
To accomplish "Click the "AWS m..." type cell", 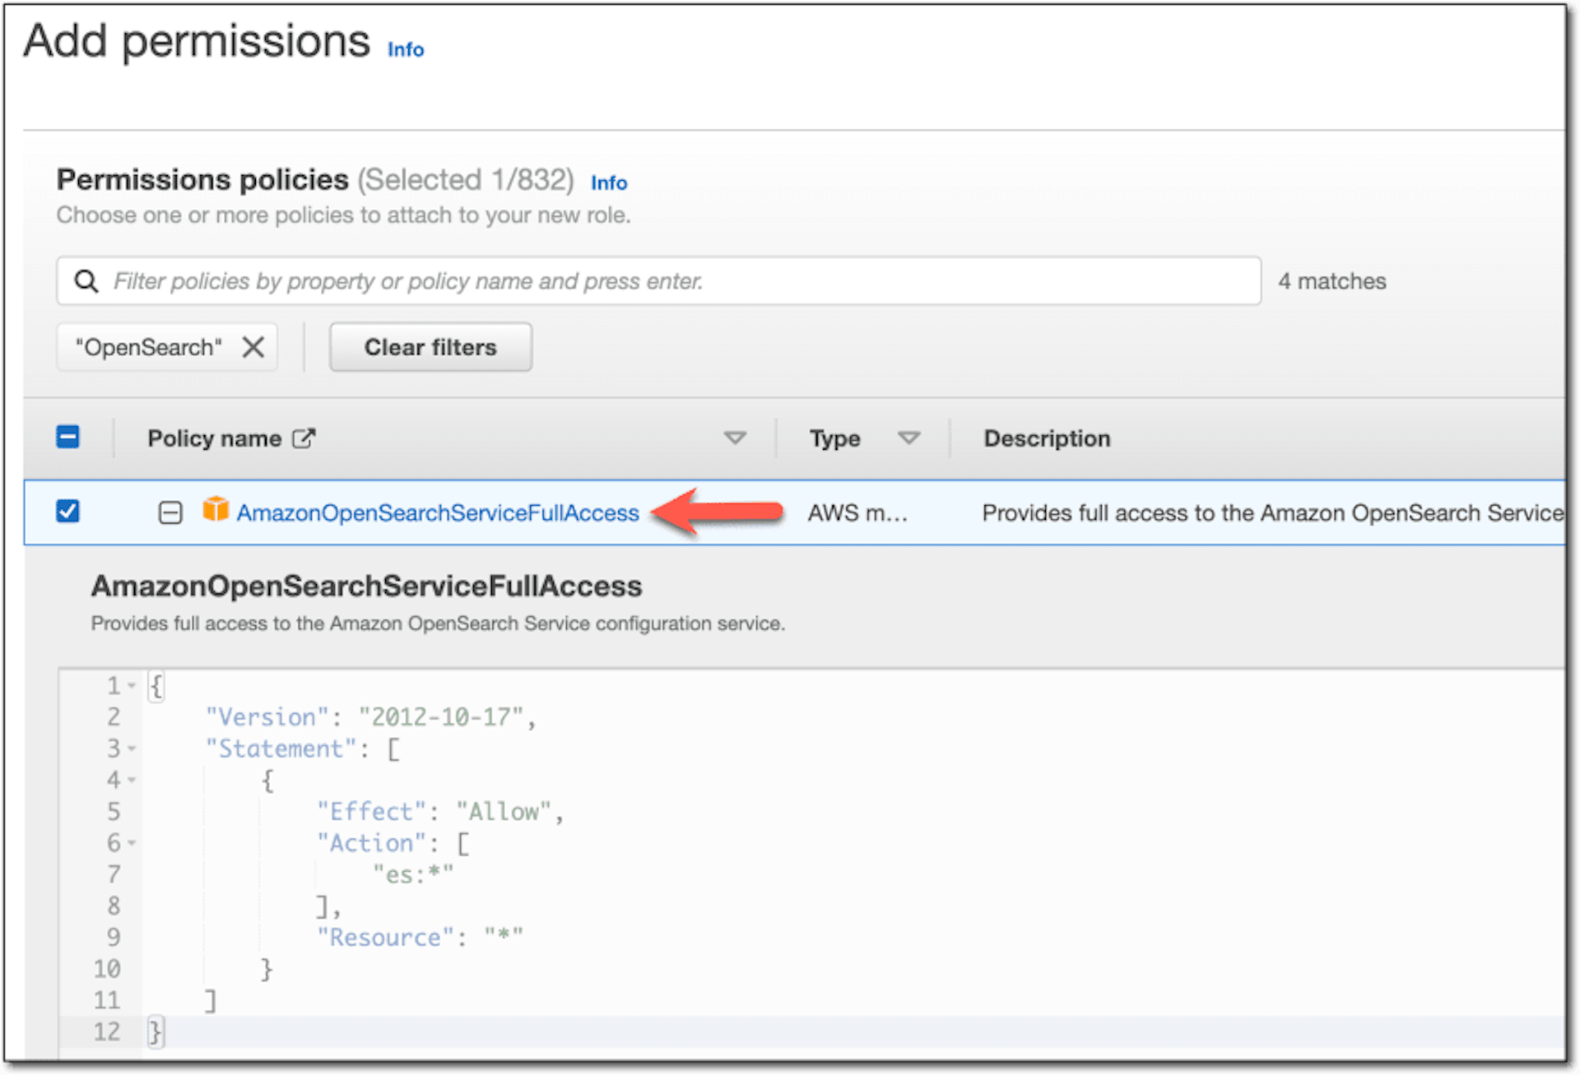I will [x=857, y=513].
